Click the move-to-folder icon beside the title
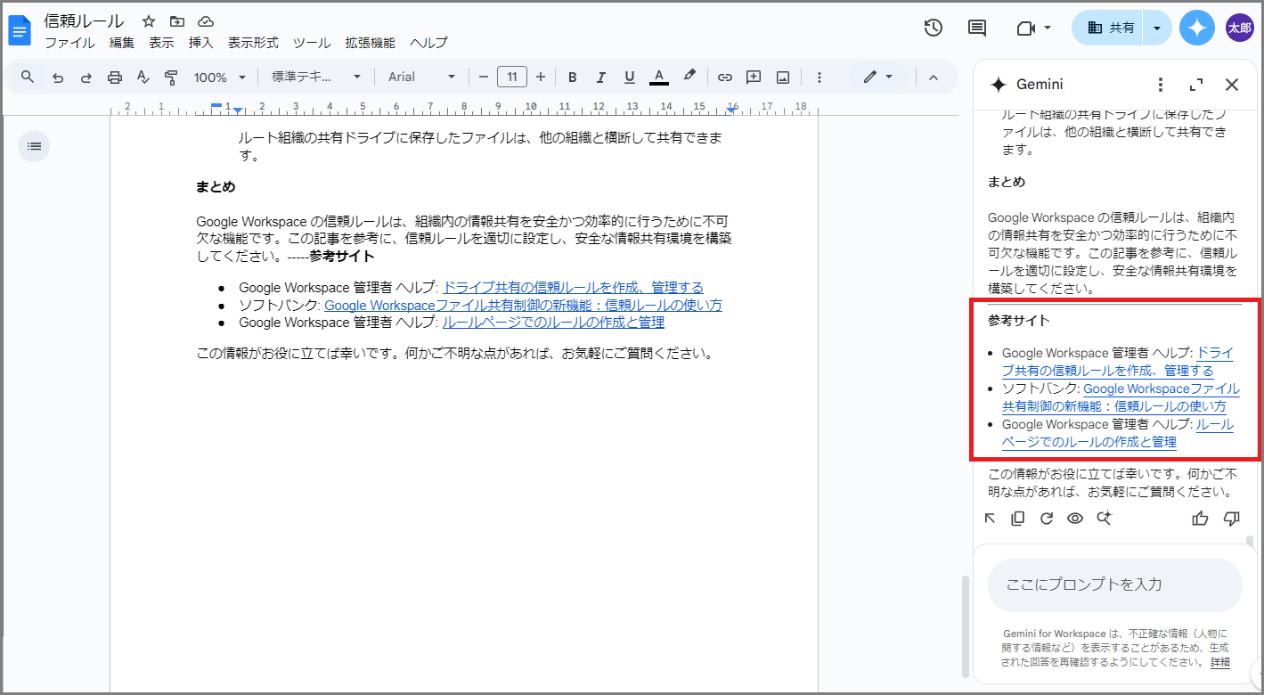This screenshot has width=1264, height=695. point(177,21)
